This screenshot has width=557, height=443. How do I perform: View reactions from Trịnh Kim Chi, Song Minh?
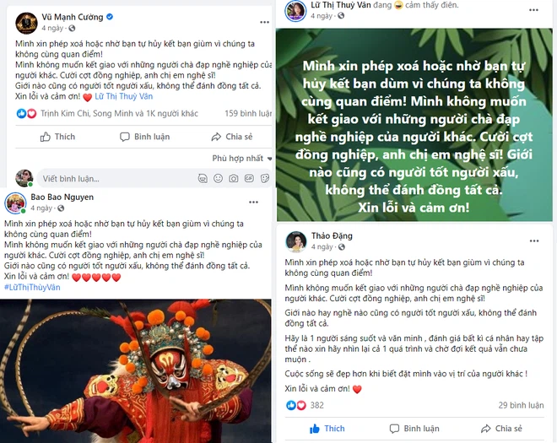119,113
